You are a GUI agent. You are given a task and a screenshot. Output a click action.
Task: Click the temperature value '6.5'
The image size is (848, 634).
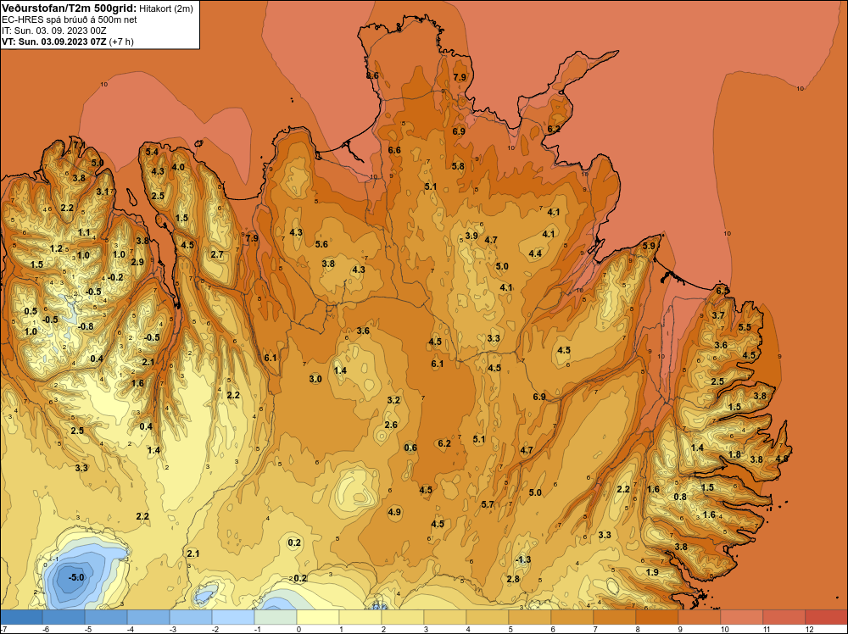tap(722, 291)
